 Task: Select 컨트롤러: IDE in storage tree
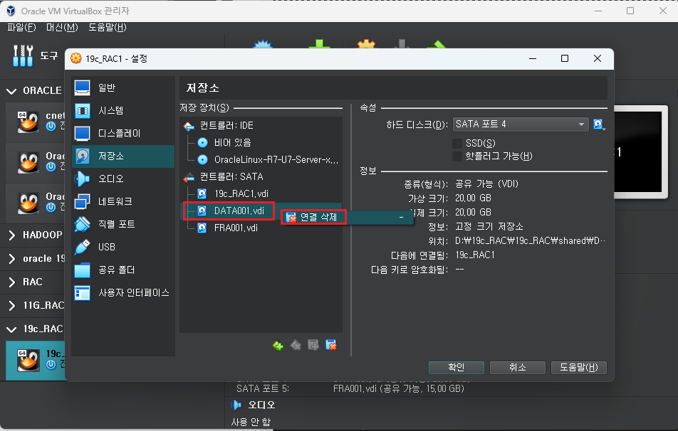[x=226, y=126]
